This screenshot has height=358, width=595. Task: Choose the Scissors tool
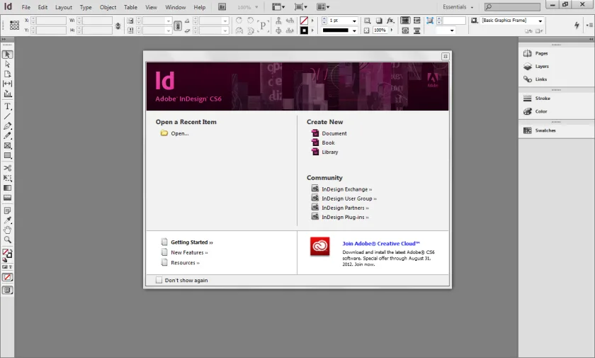(x=7, y=168)
